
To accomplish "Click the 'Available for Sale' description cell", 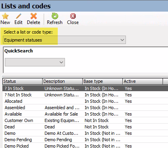I will pos(61,114).
